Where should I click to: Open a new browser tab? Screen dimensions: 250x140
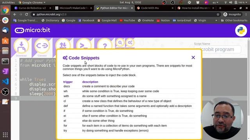tap(220, 8)
